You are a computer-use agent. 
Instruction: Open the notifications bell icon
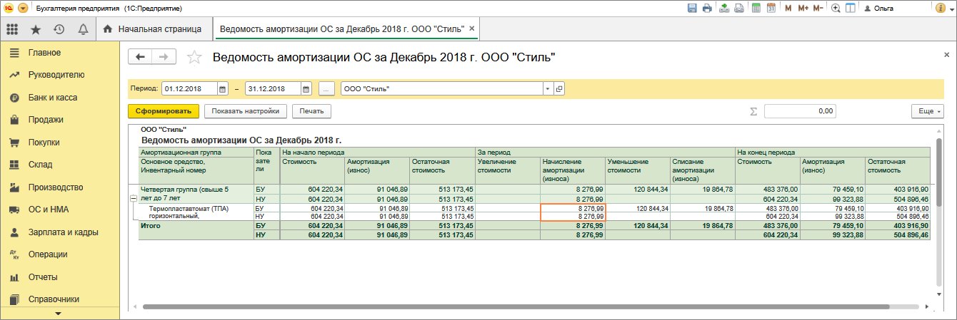tap(83, 29)
